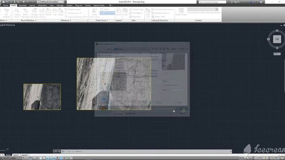Expand the Point Cloud panel
The height and width of the screenshot is (160, 285).
[x=102, y=20]
